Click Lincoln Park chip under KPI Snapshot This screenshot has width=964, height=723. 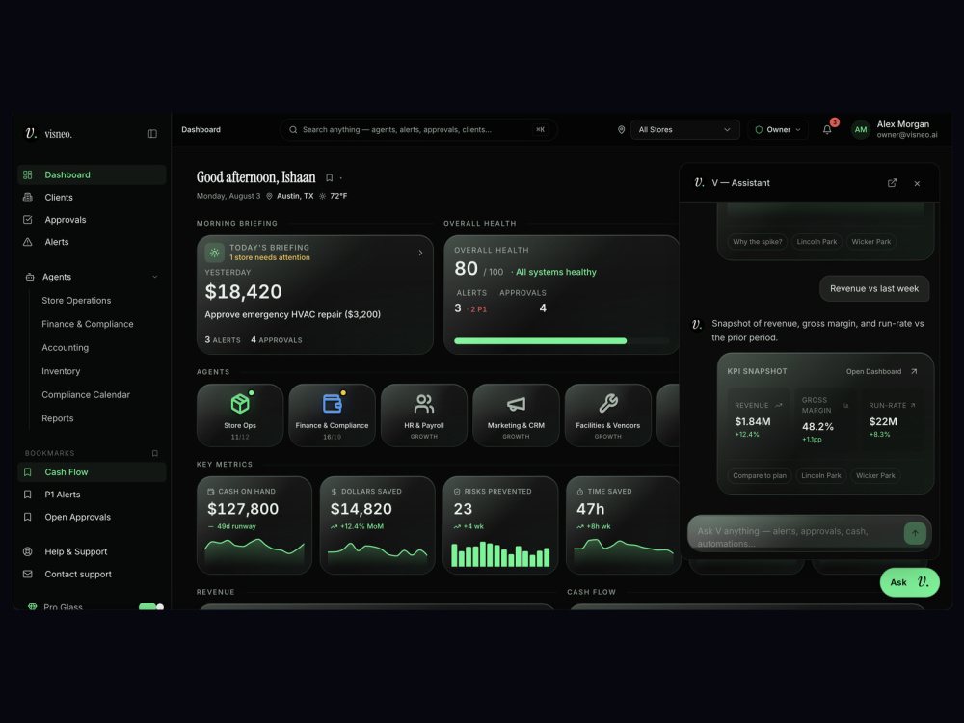point(820,476)
